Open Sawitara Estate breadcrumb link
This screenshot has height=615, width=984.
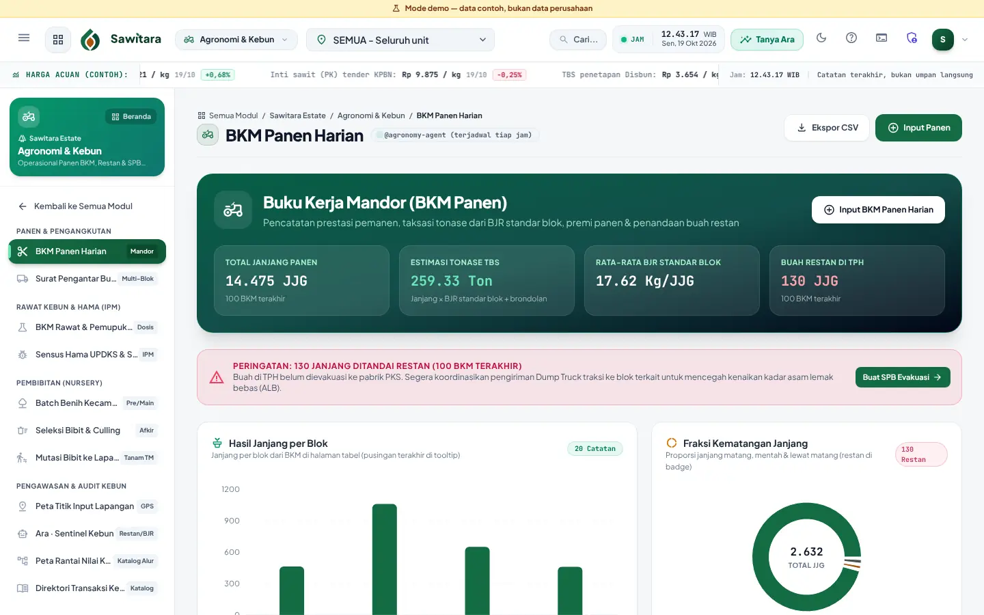coord(297,115)
